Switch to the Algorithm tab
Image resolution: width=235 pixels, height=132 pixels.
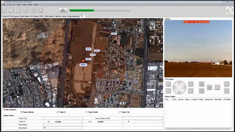(x=58, y=16)
